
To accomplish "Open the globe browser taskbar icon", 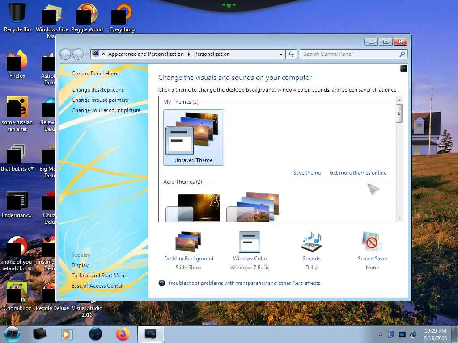I will click(96, 334).
